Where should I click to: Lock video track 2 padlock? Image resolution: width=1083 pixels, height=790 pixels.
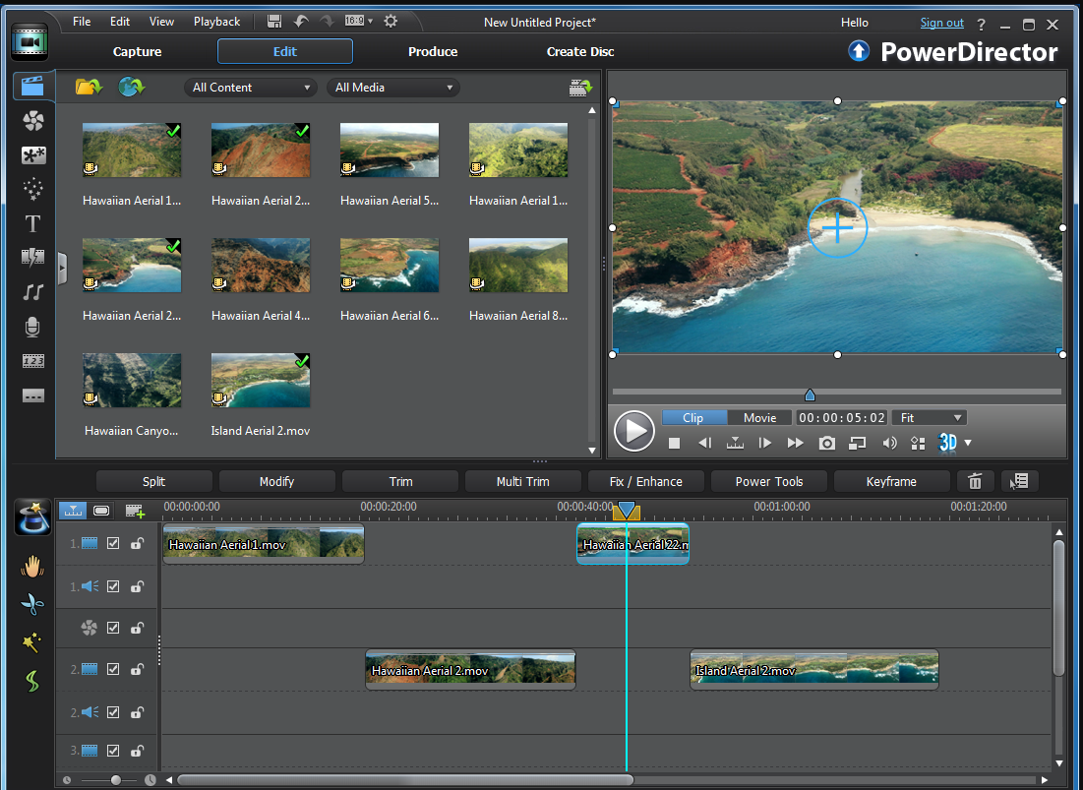point(138,669)
